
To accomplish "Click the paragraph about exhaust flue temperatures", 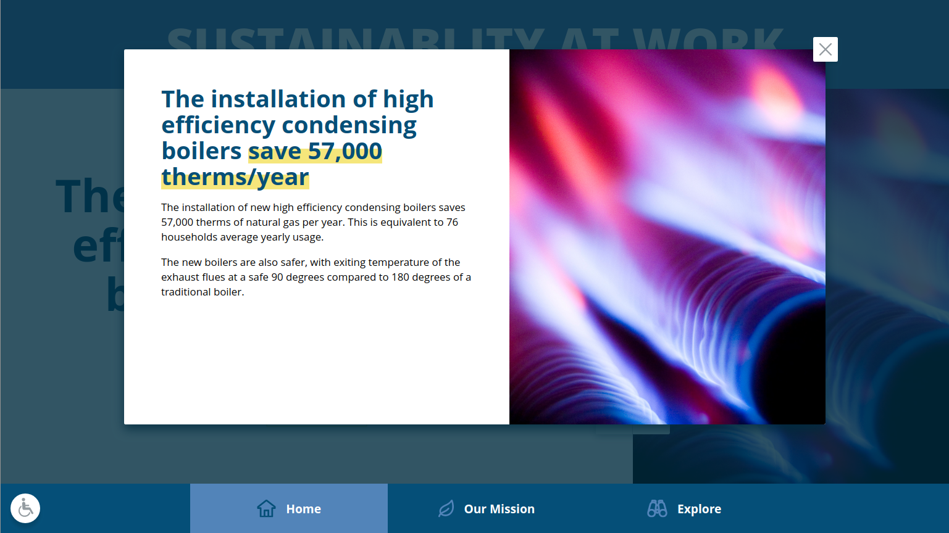I will pyautogui.click(x=316, y=277).
